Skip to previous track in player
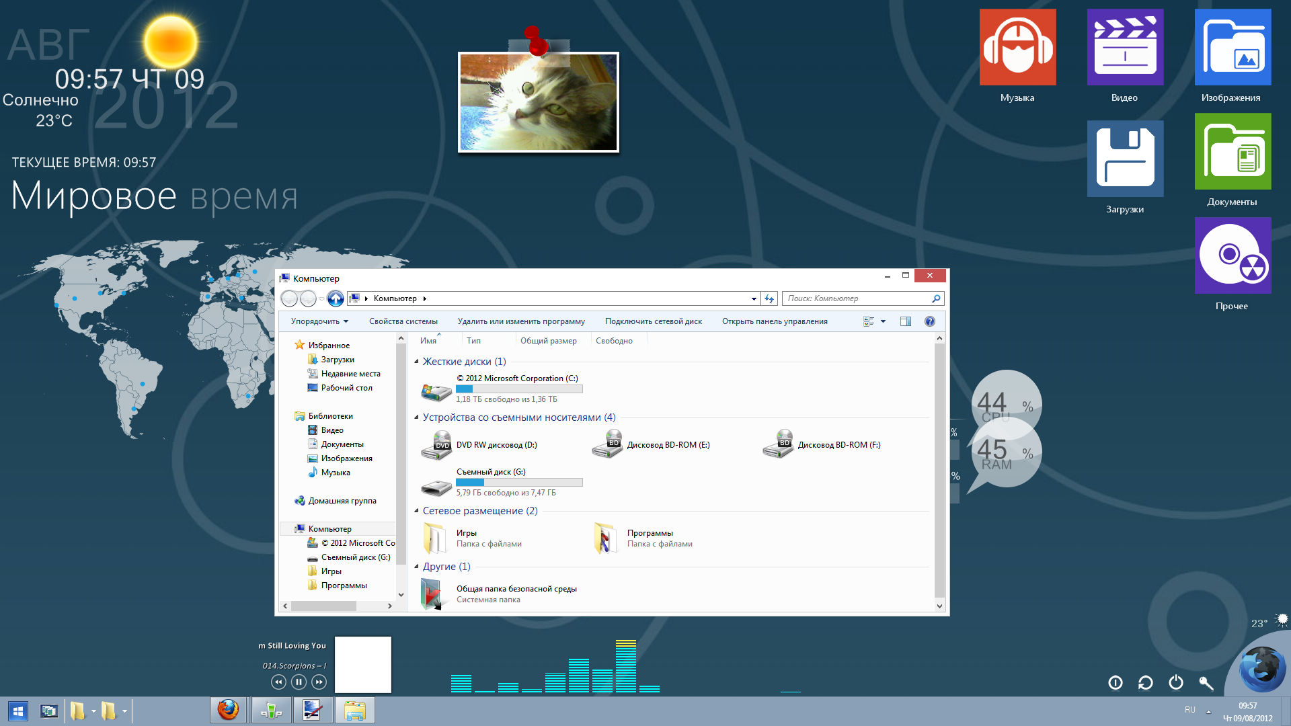 [278, 682]
